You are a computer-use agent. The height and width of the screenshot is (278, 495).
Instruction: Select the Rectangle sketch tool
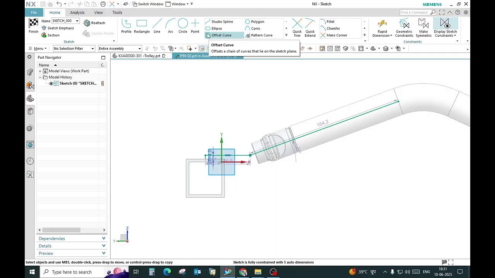[142, 26]
